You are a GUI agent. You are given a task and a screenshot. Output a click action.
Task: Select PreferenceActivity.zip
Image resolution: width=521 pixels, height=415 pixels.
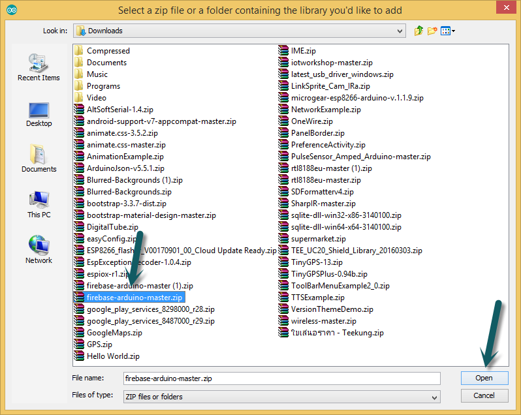(x=322, y=145)
